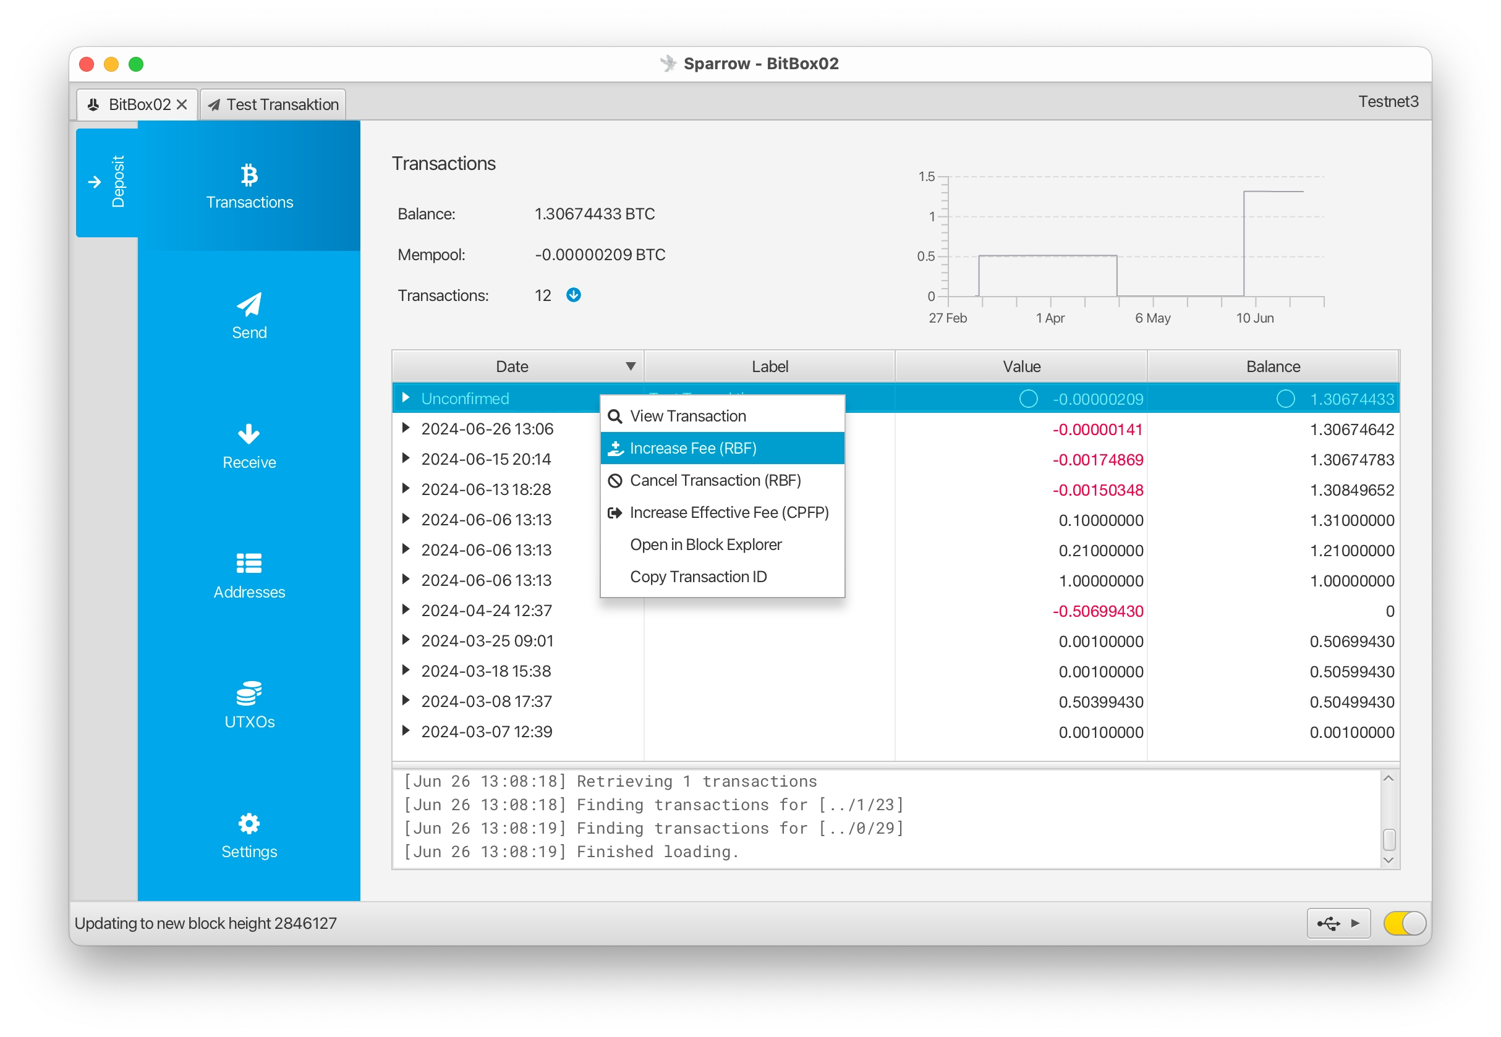
Task: Click the log scroll down arrow
Action: [1388, 860]
